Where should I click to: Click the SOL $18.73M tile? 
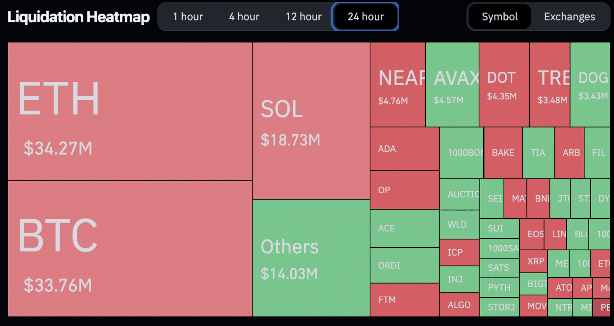pos(311,121)
